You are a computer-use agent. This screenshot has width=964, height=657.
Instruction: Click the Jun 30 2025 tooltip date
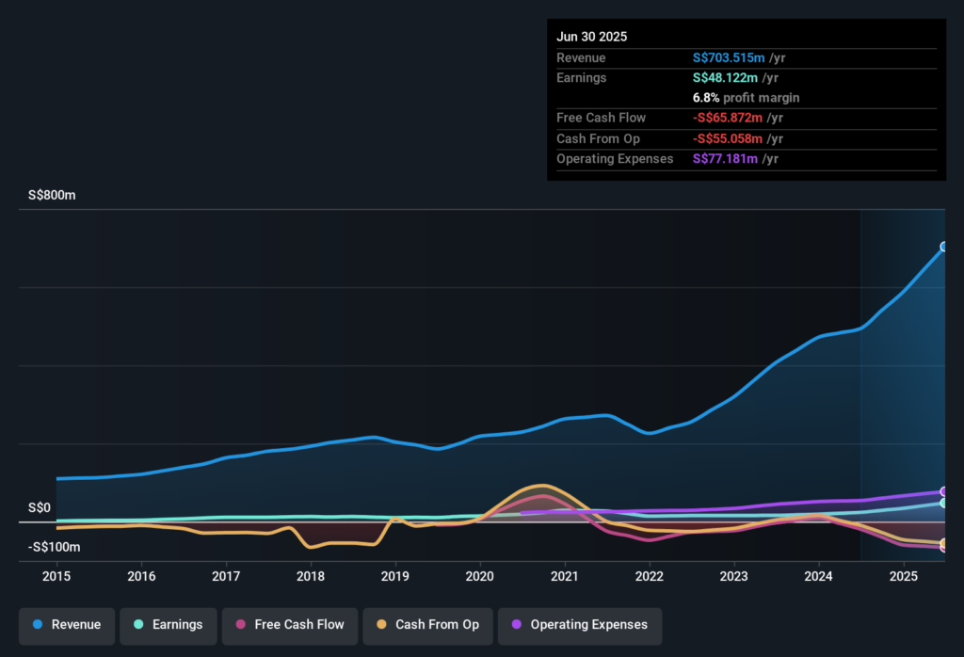point(591,37)
